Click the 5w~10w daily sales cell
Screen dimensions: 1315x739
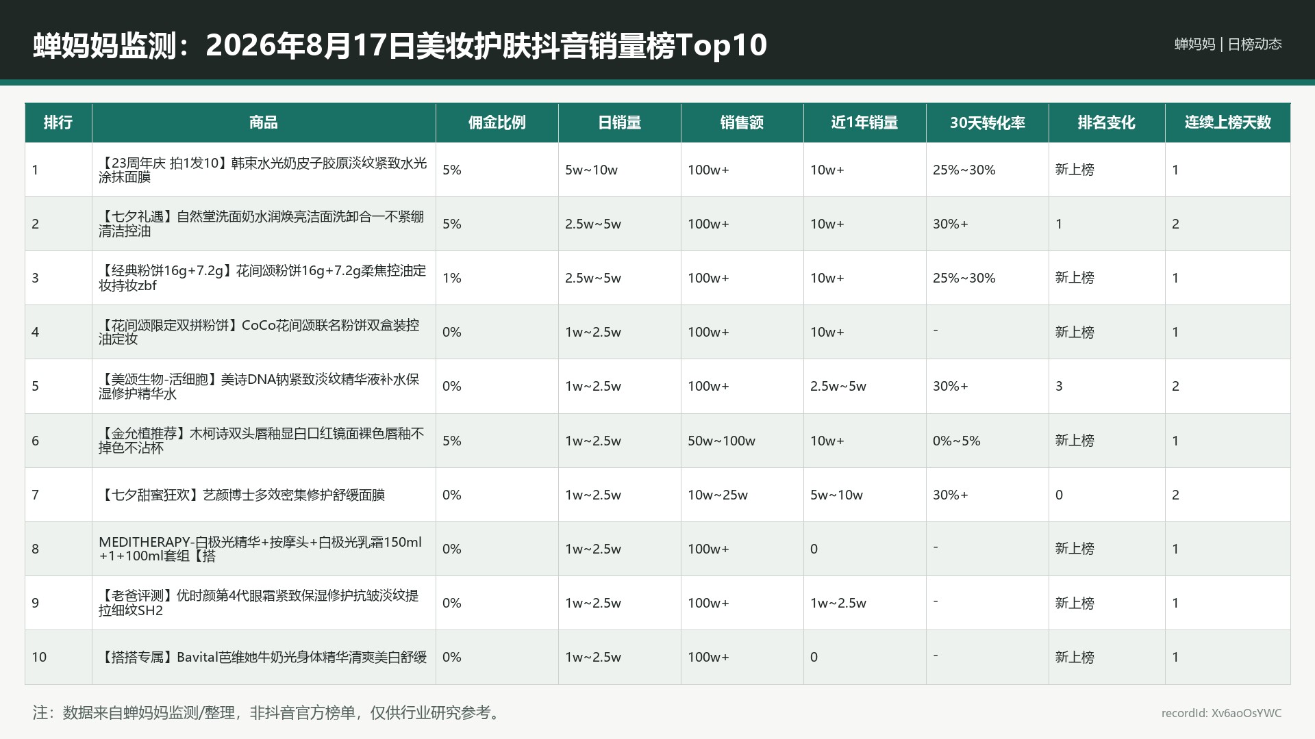(x=620, y=170)
